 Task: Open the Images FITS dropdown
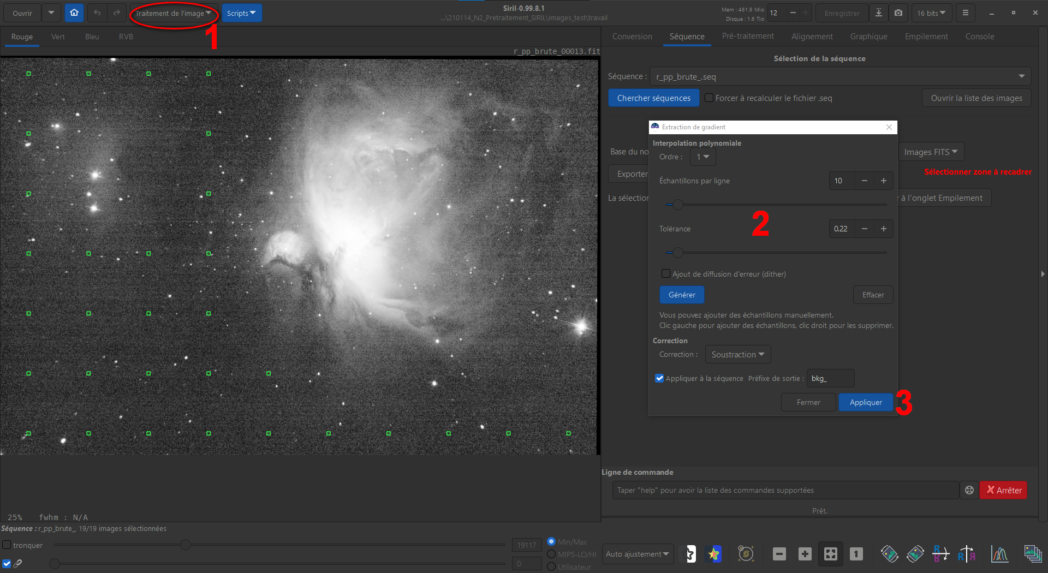pos(931,152)
